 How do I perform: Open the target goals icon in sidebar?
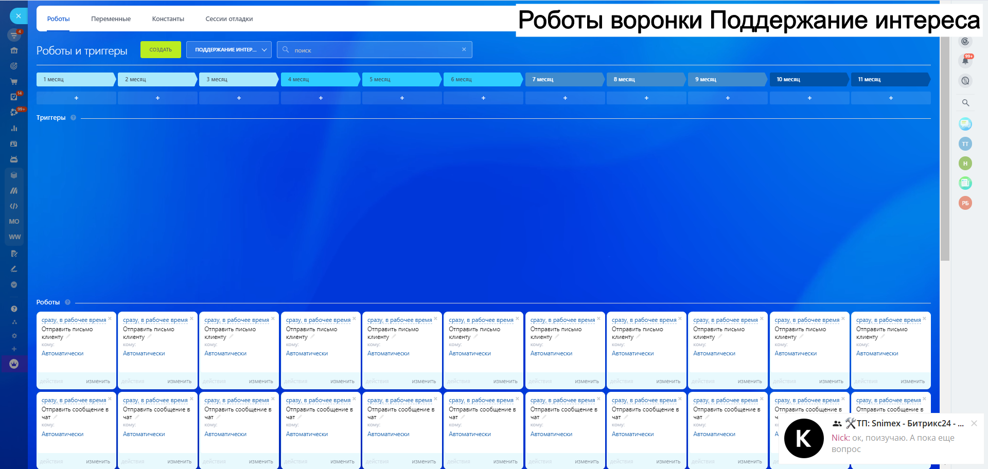pyautogui.click(x=14, y=66)
